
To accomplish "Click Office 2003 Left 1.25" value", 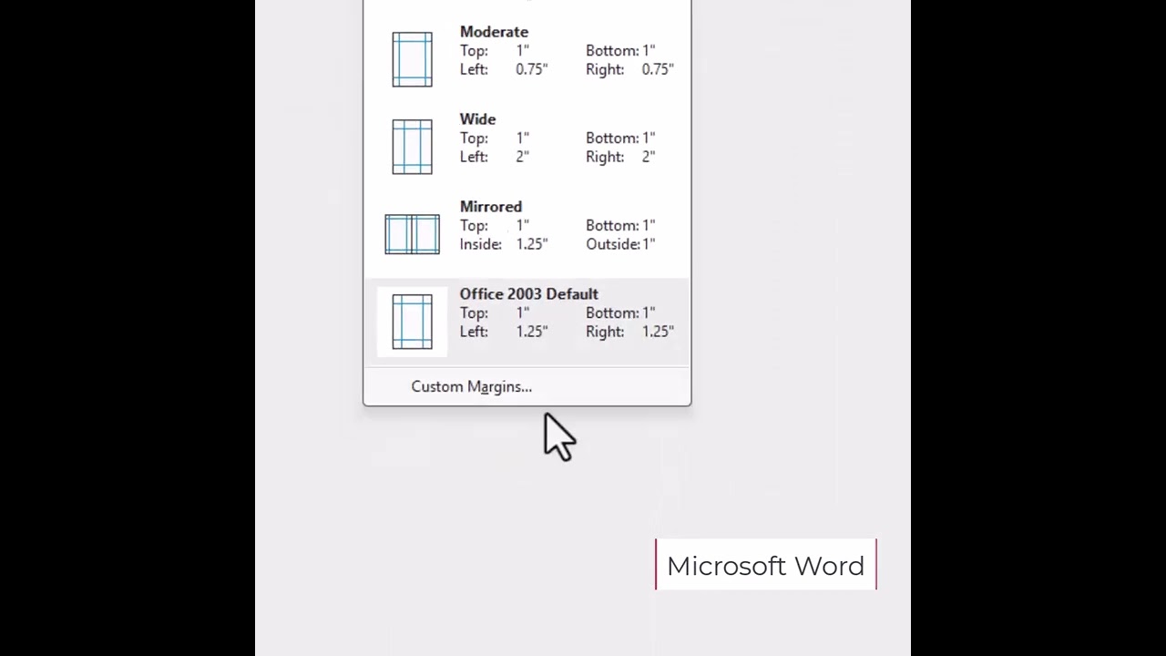I will [532, 332].
